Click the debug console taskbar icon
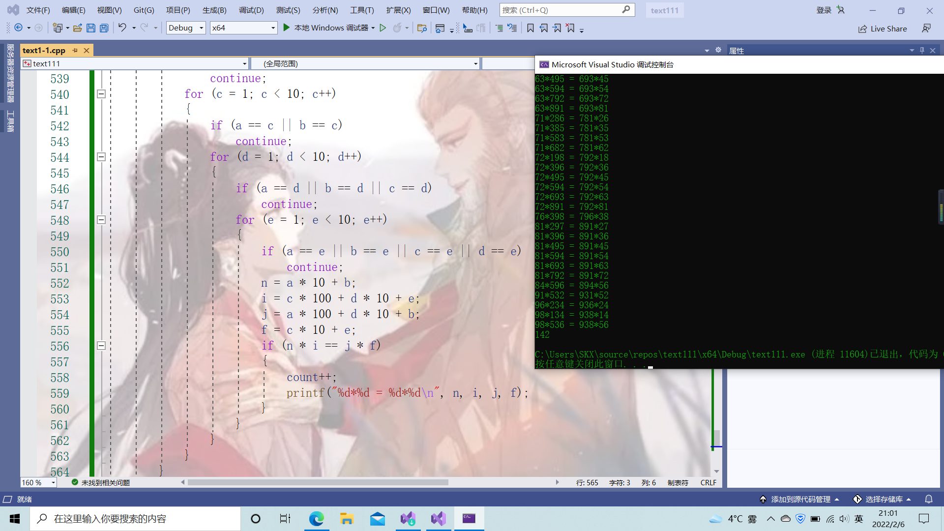The width and height of the screenshot is (944, 531). click(x=469, y=519)
